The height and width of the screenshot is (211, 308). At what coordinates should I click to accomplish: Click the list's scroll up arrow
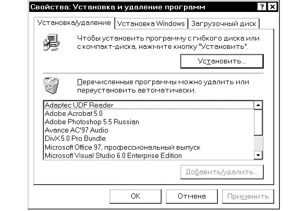[x=258, y=105]
